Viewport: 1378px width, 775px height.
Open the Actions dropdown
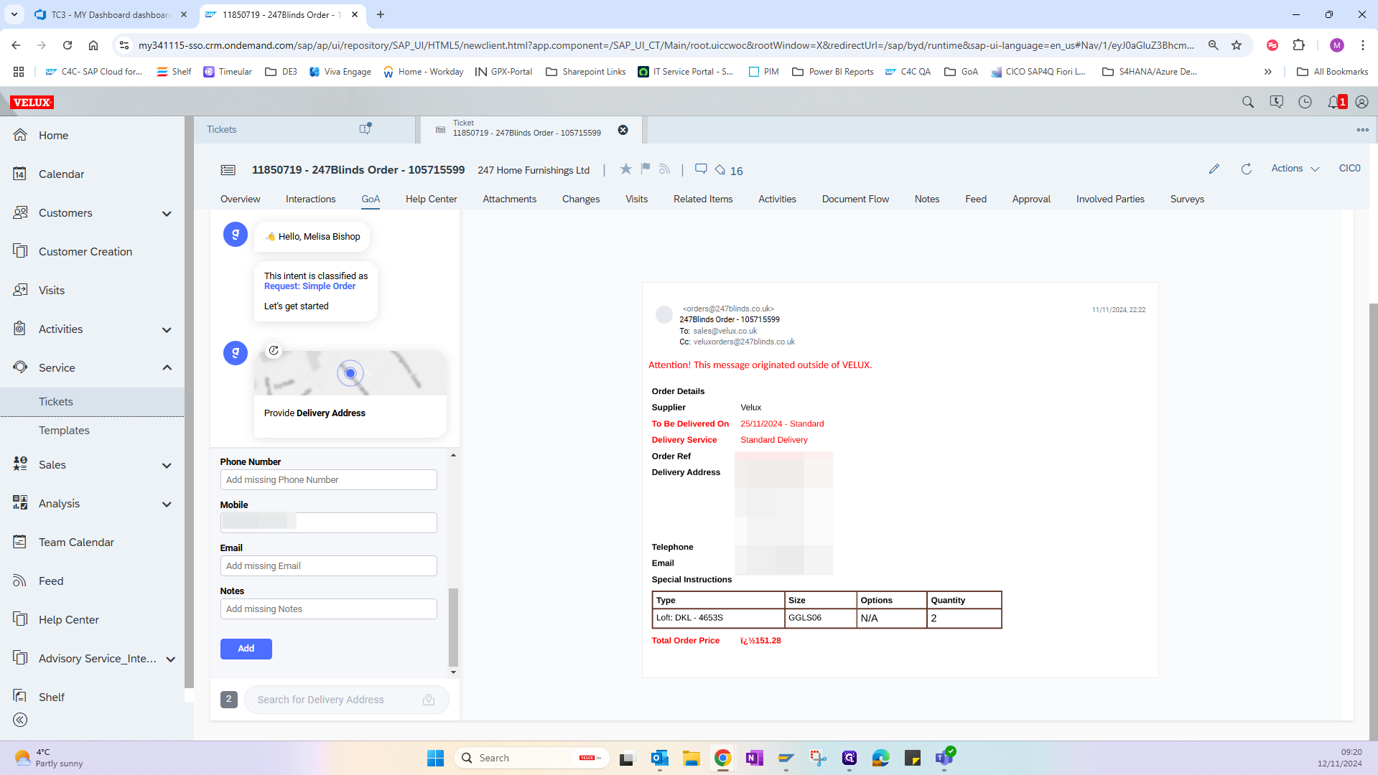1295,169
